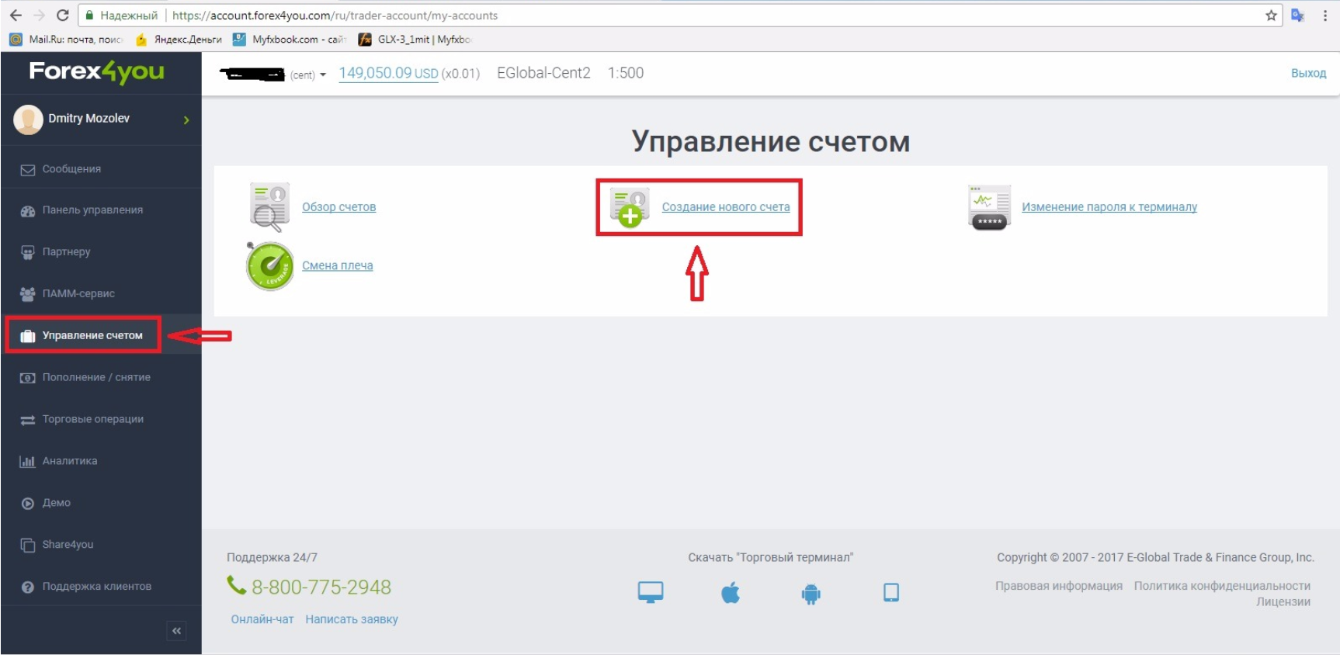Click the green plus new account icon
This screenshot has width=1340, height=655.
630,207
